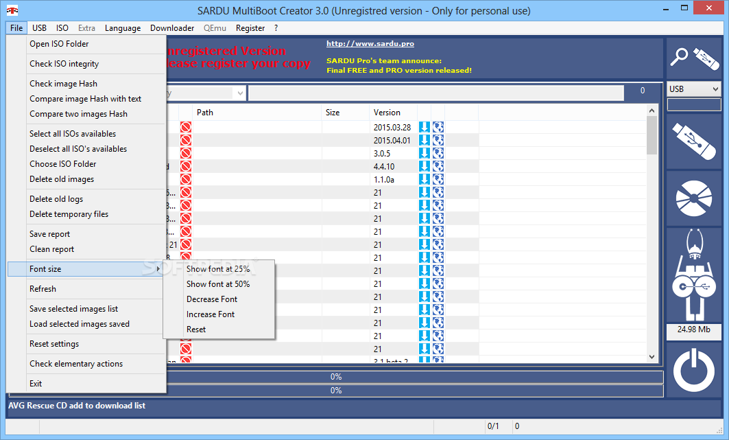This screenshot has width=729, height=440.
Task: Click the Path column header
Action: tap(256, 113)
